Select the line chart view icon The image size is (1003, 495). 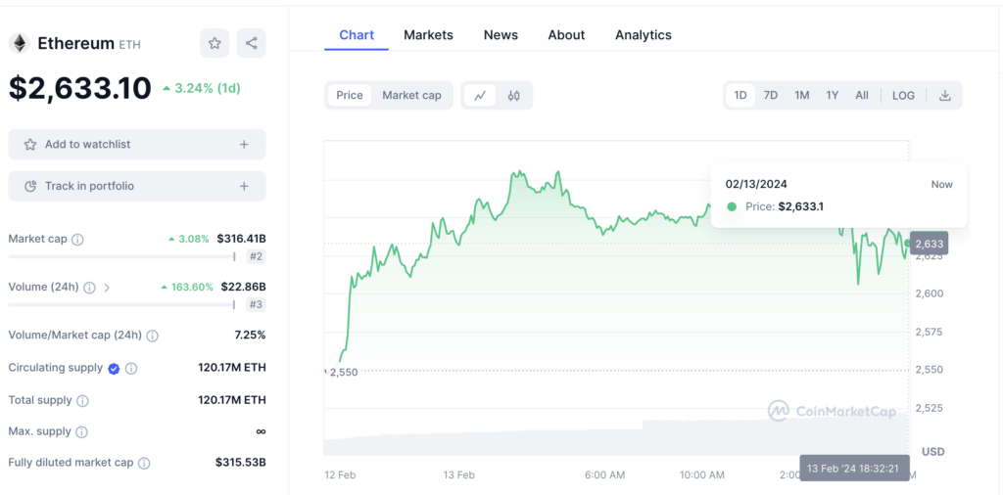(480, 95)
